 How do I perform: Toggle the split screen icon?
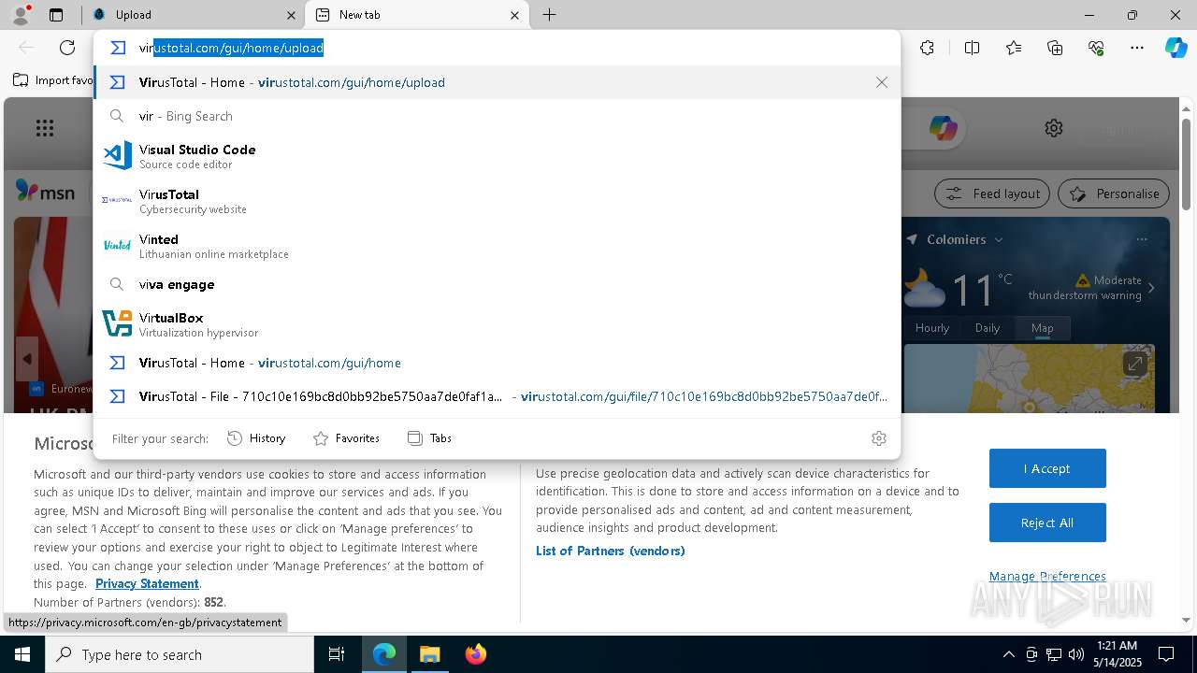coord(972,48)
